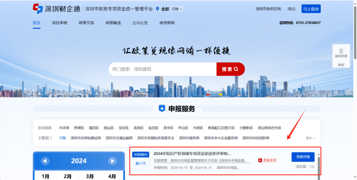Filter by 深圳市中小企业服务局
Image resolution: width=357 pixels, height=180 pixels.
click(220, 138)
